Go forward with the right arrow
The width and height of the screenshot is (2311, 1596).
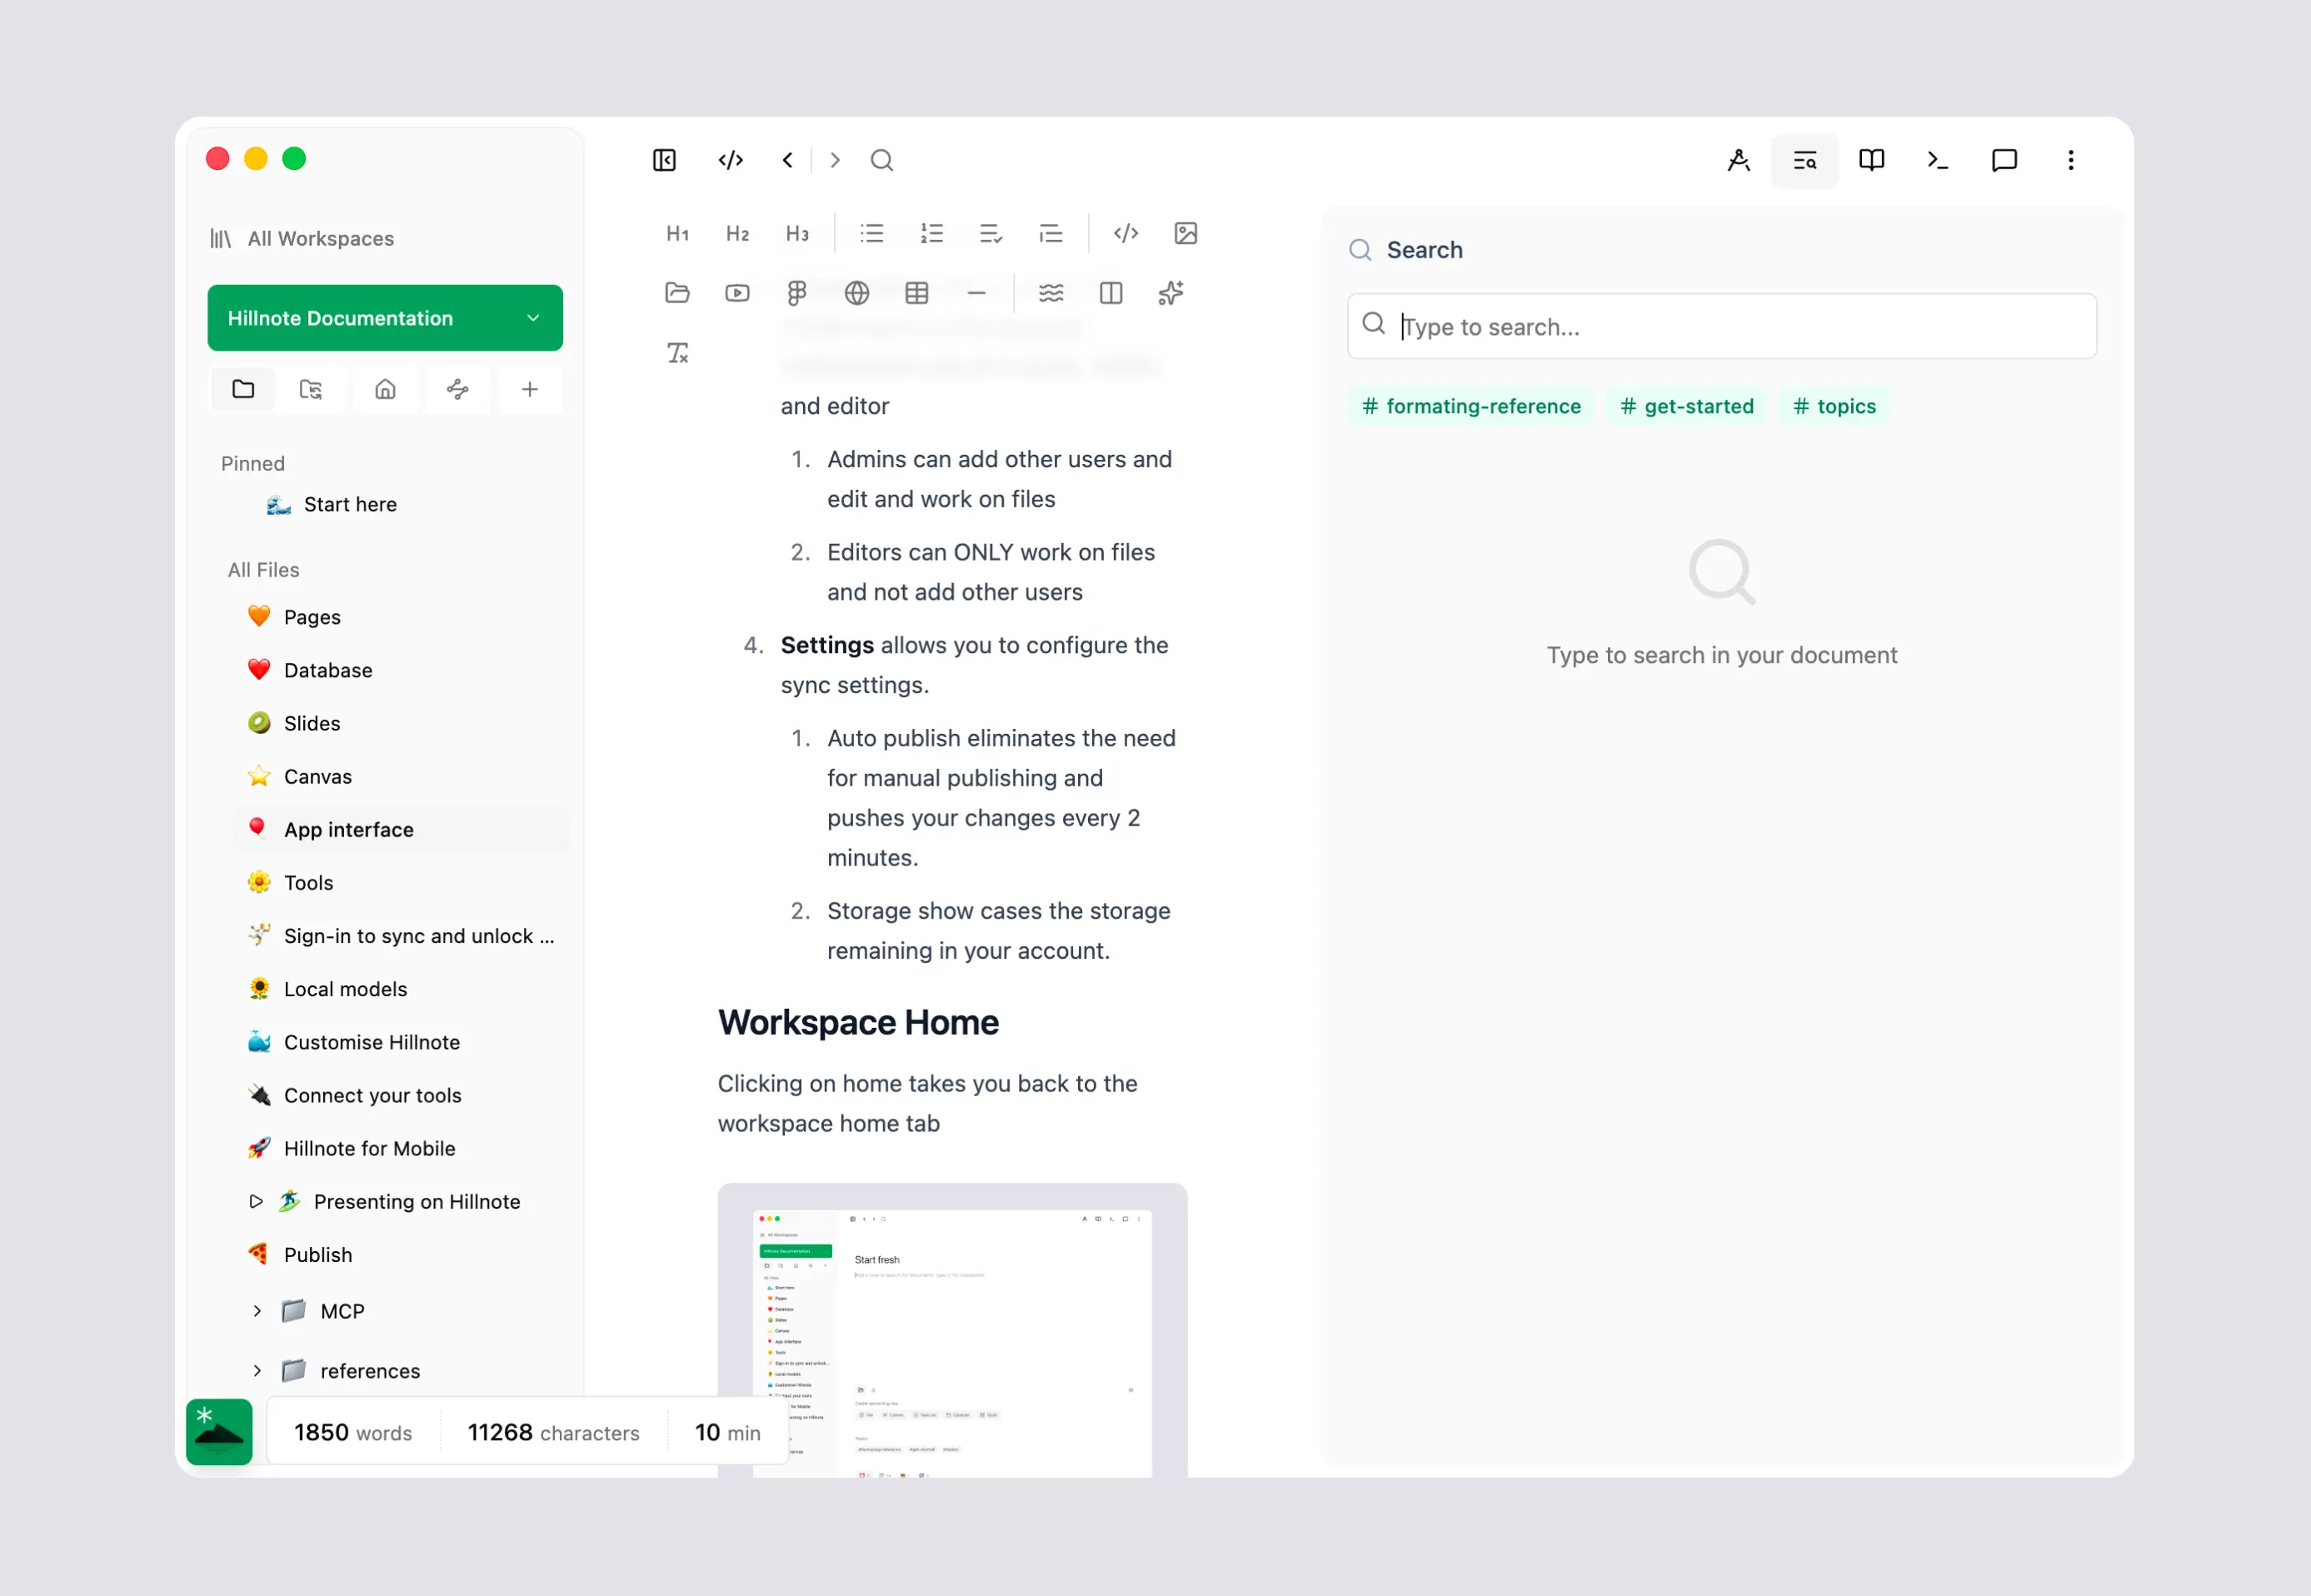pyautogui.click(x=835, y=160)
